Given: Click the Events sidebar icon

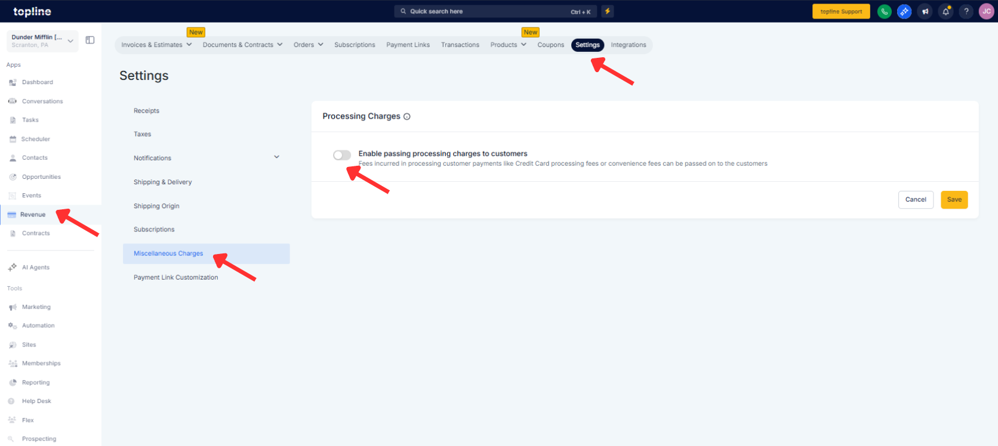Looking at the screenshot, I should [x=13, y=196].
